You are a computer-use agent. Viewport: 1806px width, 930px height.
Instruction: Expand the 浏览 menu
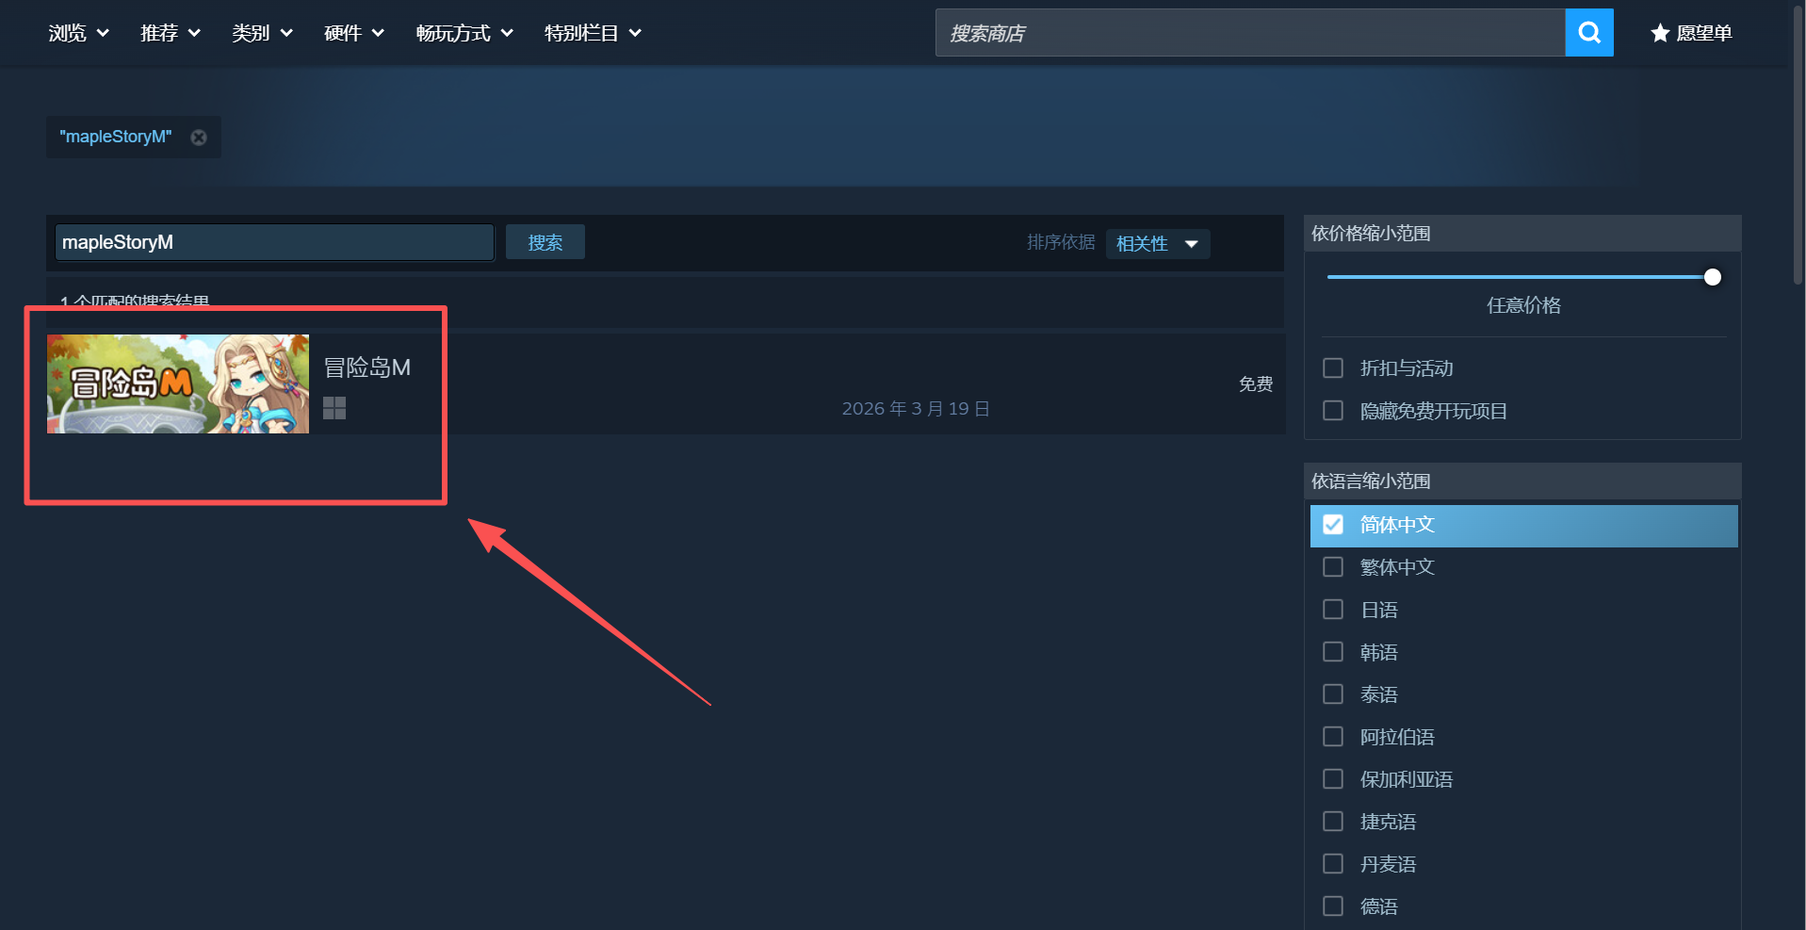pyautogui.click(x=78, y=33)
